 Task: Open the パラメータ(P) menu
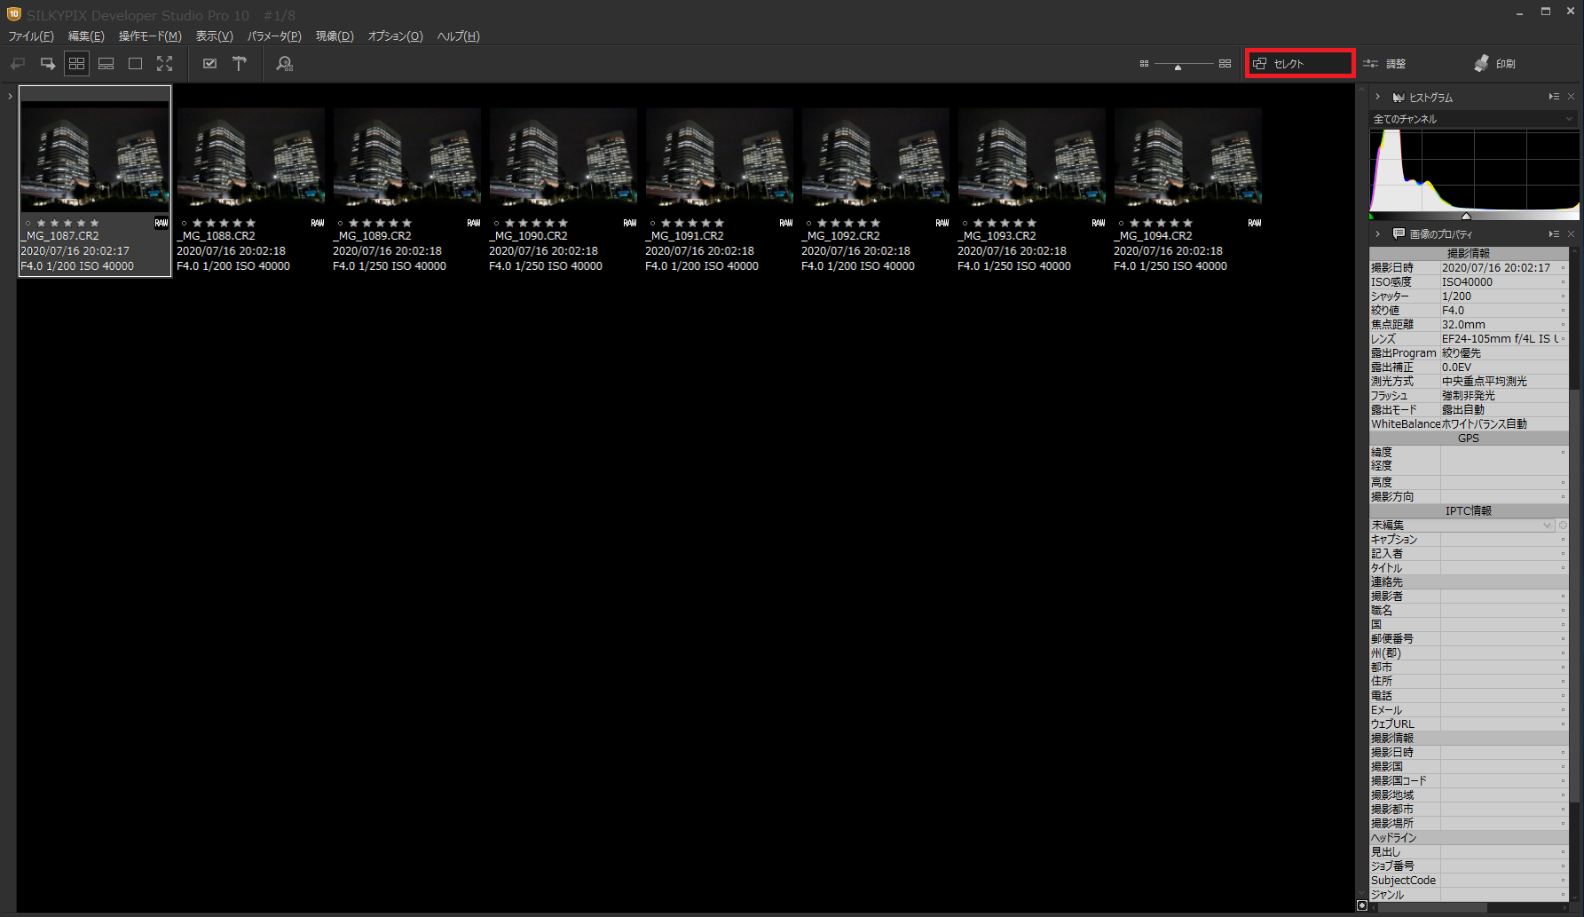274,36
